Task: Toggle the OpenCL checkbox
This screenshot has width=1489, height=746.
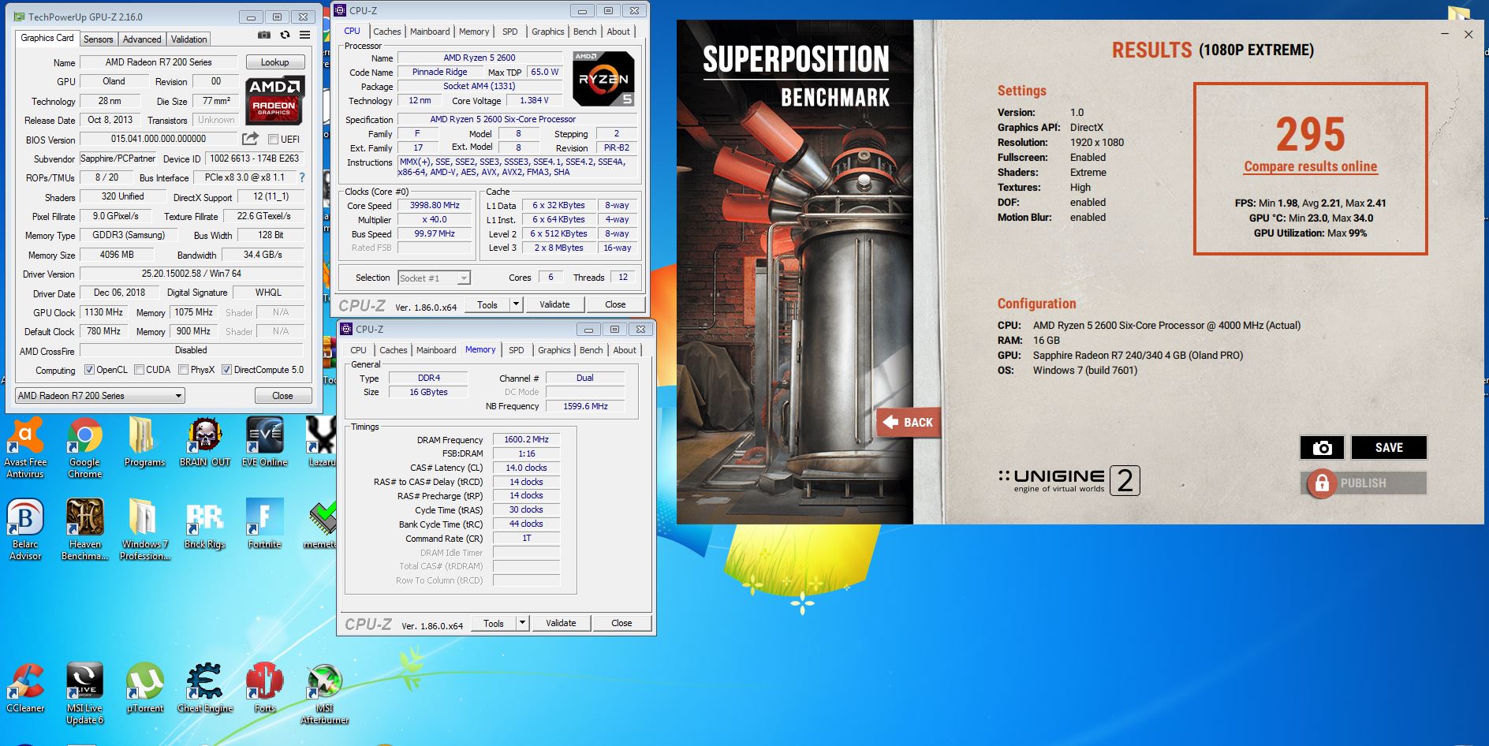Action: pyautogui.click(x=89, y=370)
